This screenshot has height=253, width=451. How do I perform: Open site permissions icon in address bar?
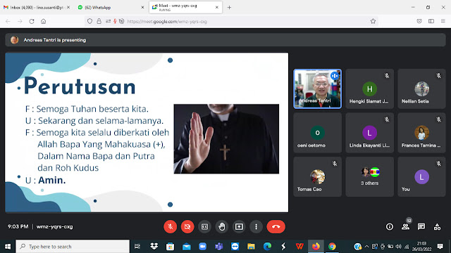click(x=108, y=21)
